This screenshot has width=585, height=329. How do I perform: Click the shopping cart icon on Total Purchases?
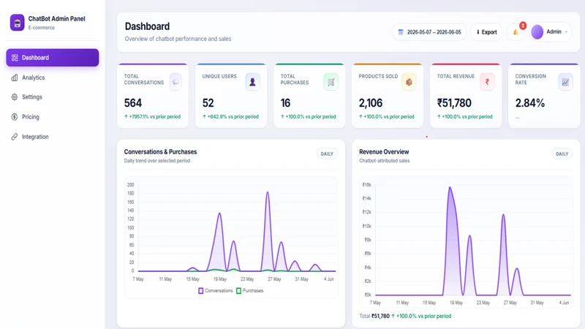coord(331,82)
